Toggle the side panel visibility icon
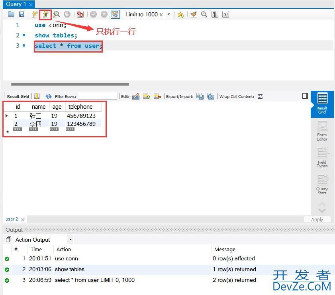335x295 pixels. 305,96
